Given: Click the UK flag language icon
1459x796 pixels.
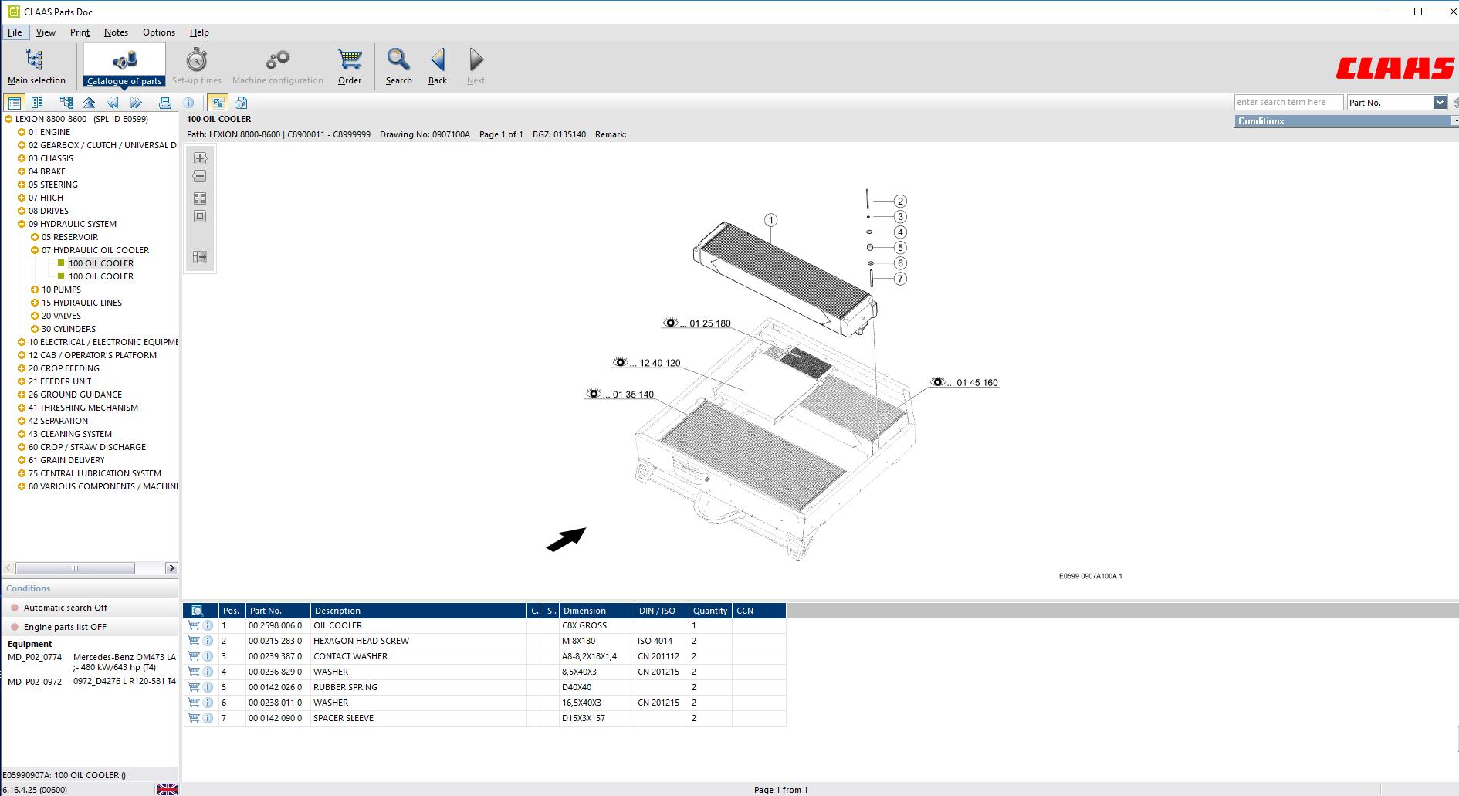Looking at the screenshot, I should [168, 789].
